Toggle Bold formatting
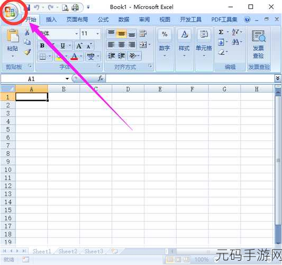This screenshot has height=265, width=282. click(x=42, y=46)
